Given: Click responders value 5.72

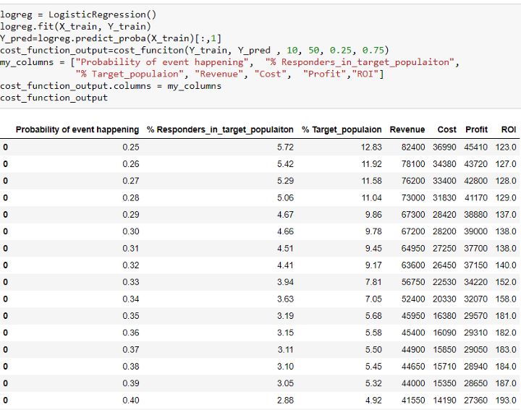Looking at the screenshot, I should point(285,147).
